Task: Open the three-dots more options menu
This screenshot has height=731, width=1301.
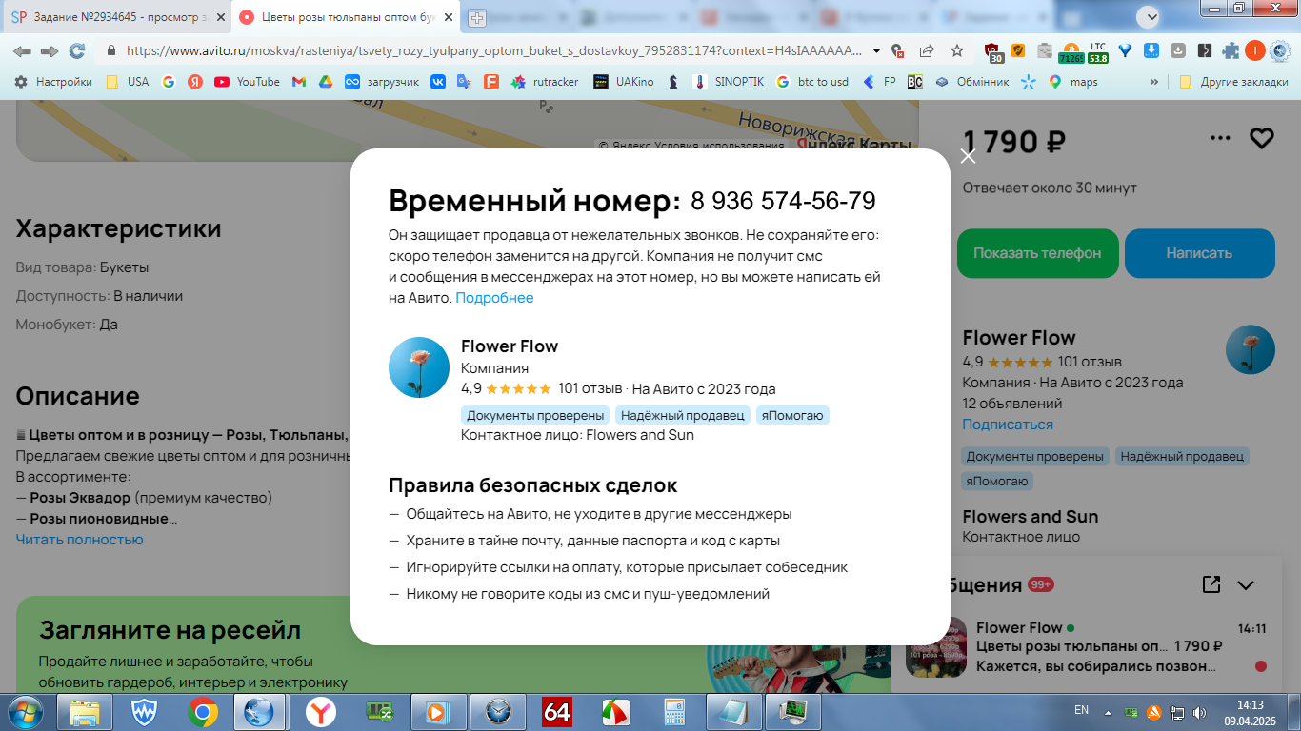Action: coord(1220,138)
